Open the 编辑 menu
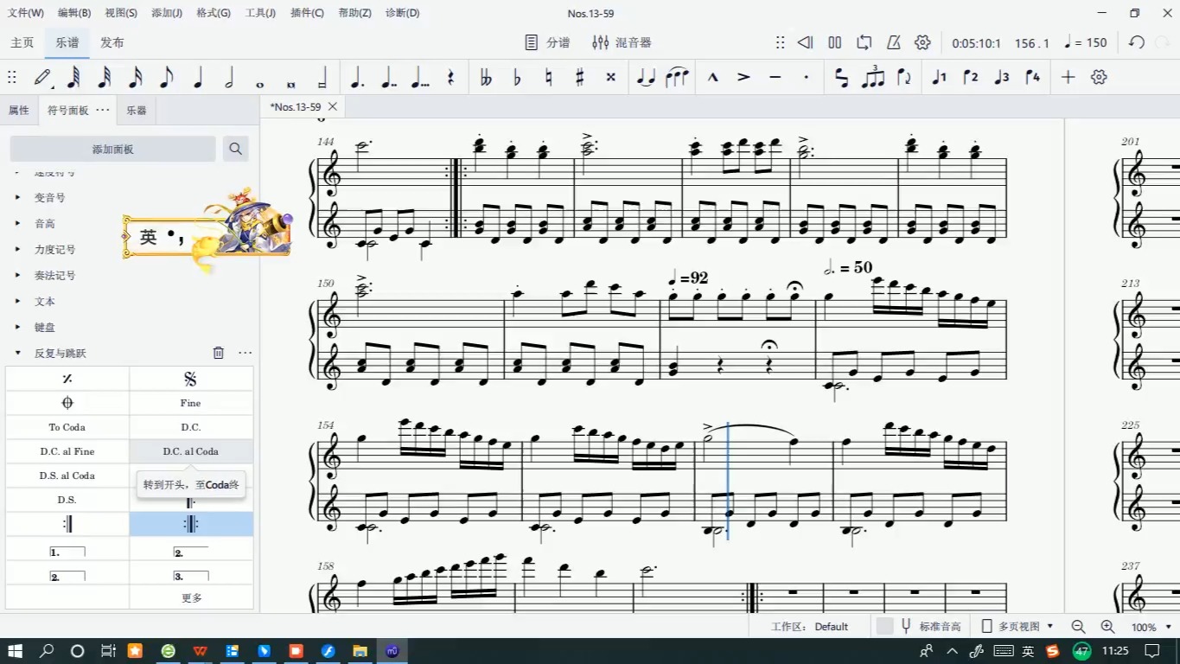Image resolution: width=1180 pixels, height=664 pixels. pyautogui.click(x=74, y=13)
